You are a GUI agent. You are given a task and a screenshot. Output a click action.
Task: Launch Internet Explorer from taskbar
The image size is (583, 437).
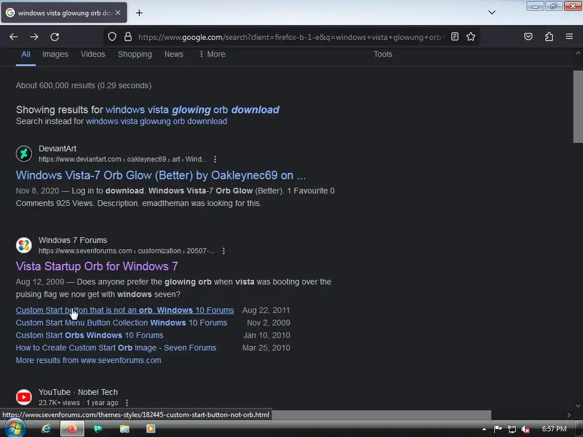pos(46,429)
